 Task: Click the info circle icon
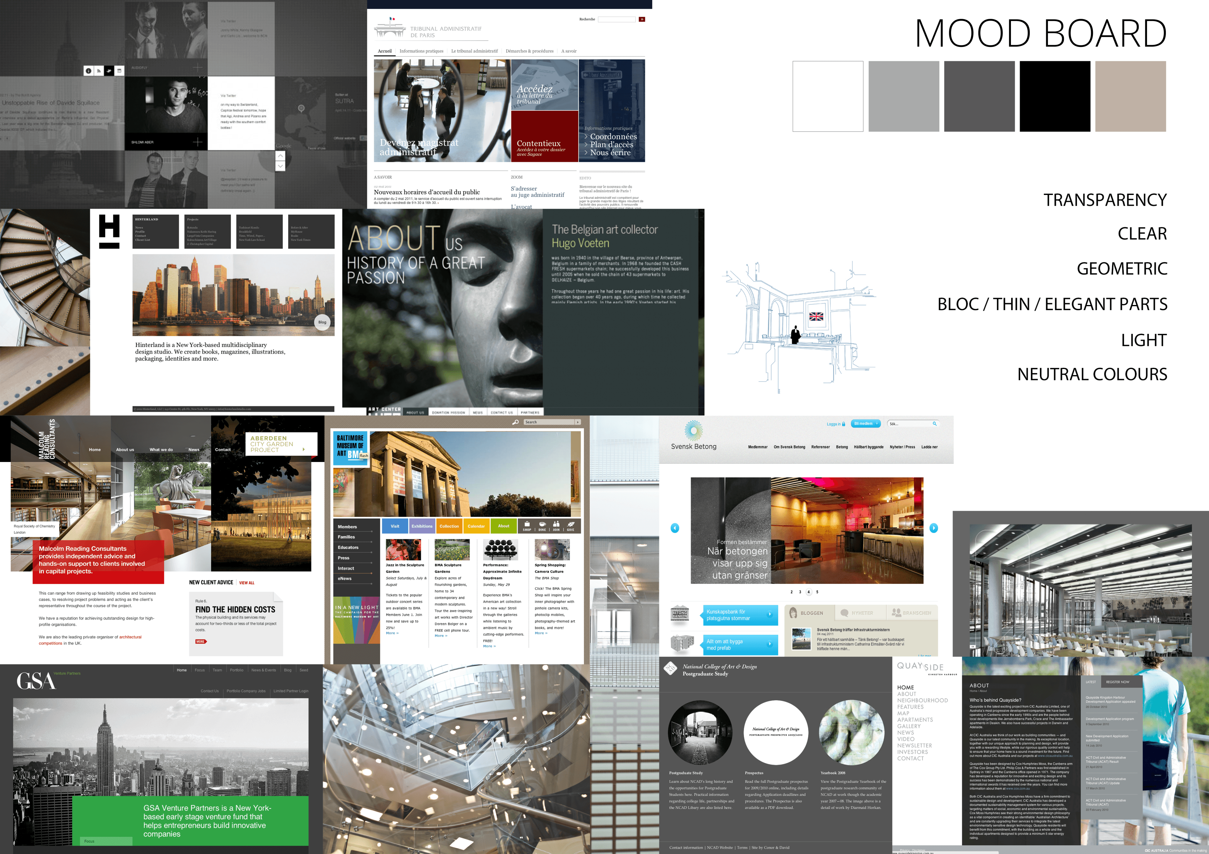point(89,71)
